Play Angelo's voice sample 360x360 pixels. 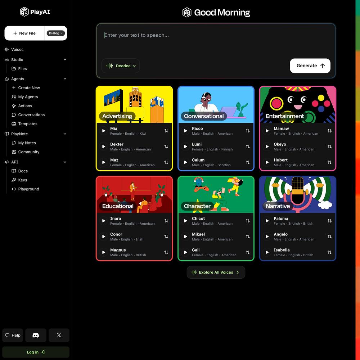point(267,237)
